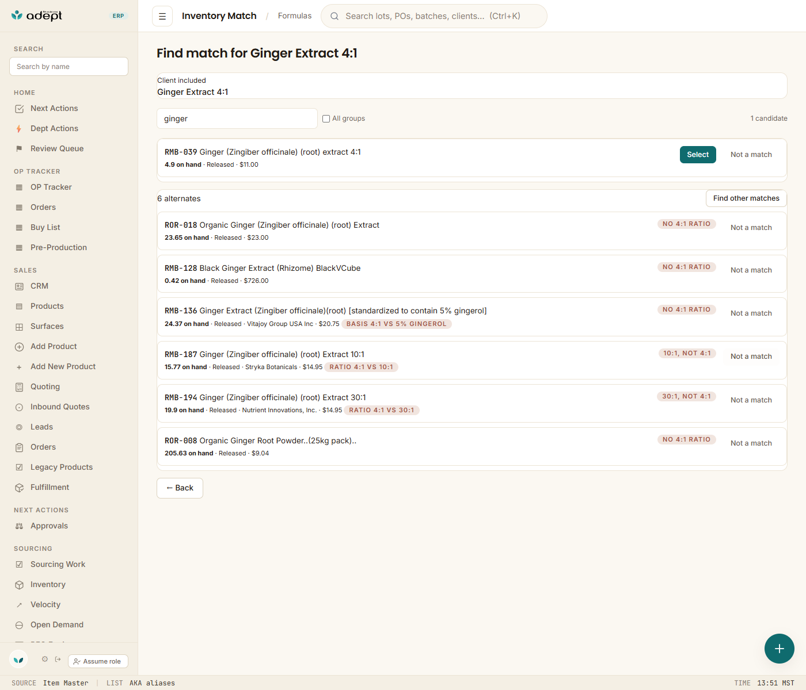
Task: Click the global search lots, POs field
Action: point(434,16)
